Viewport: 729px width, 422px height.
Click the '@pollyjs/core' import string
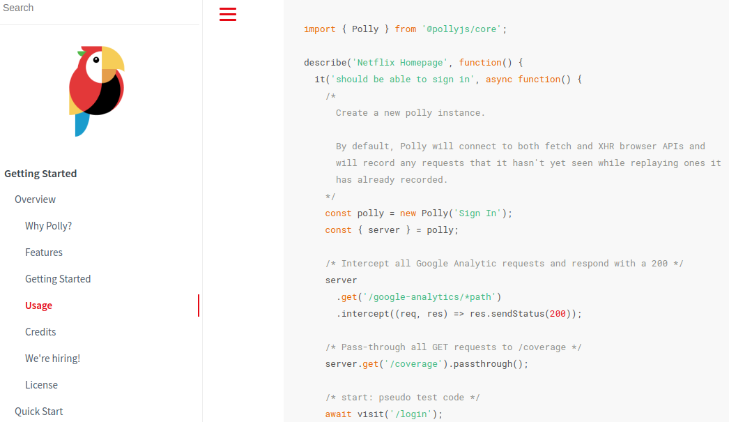click(x=461, y=29)
